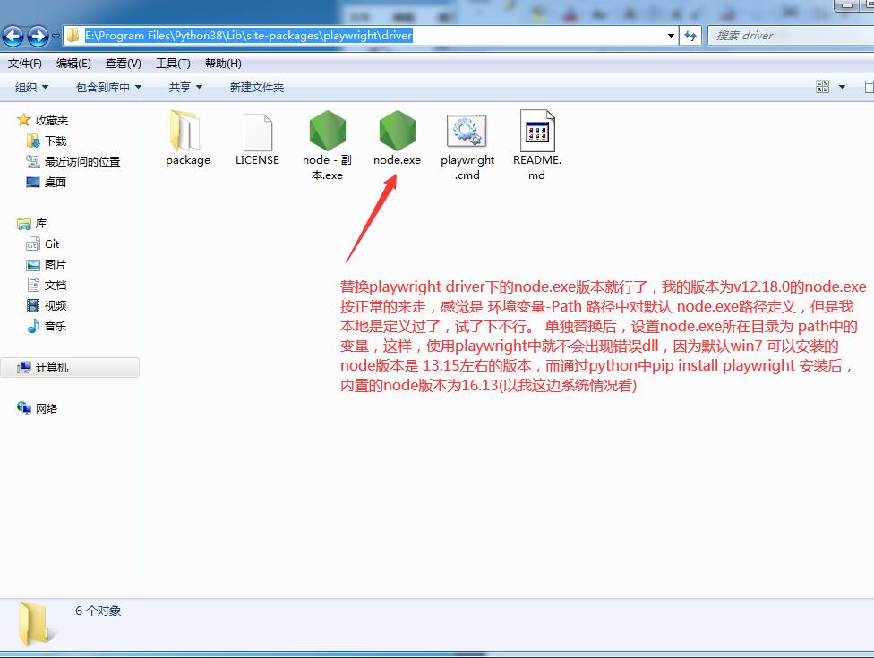
Task: Click the 网络 network icon
Action: pos(24,408)
